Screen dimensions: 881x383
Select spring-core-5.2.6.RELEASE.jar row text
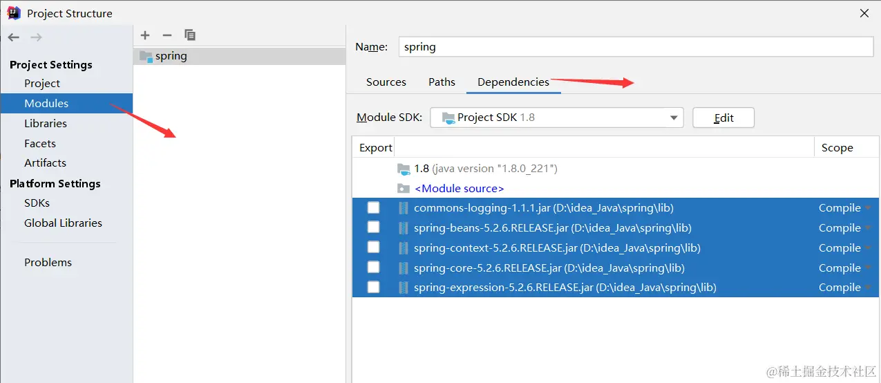click(x=549, y=268)
